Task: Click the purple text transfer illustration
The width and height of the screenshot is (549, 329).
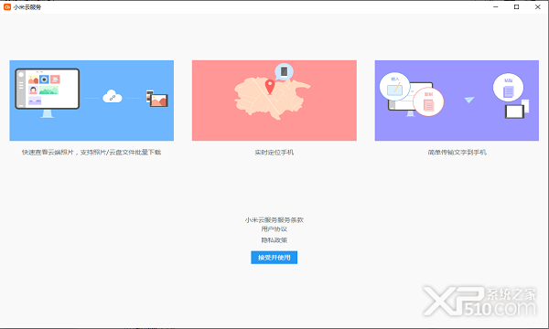Action: tap(457, 101)
